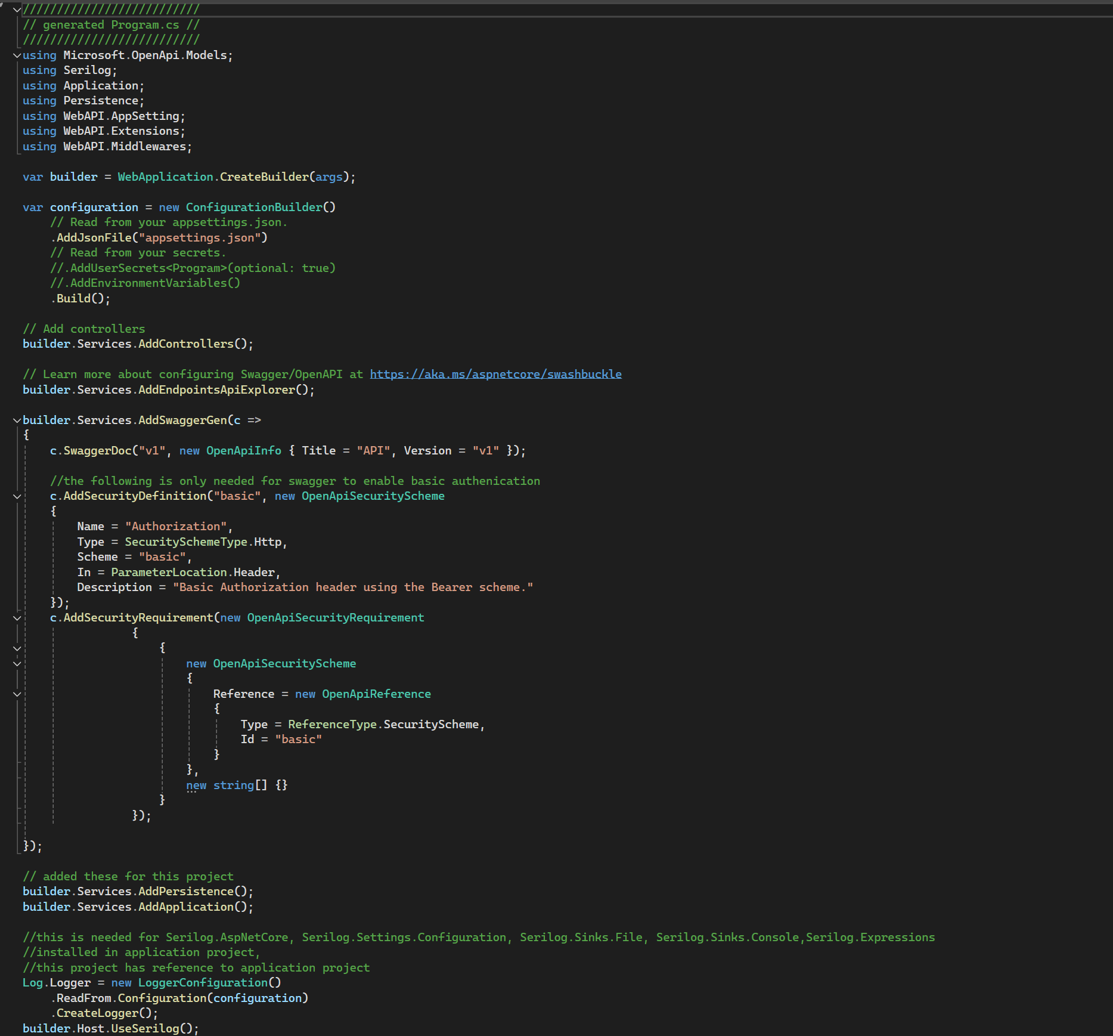The height and width of the screenshot is (1036, 1113).
Task: Click 'builder.Host.UseSerilog();' line
Action: [111, 1028]
